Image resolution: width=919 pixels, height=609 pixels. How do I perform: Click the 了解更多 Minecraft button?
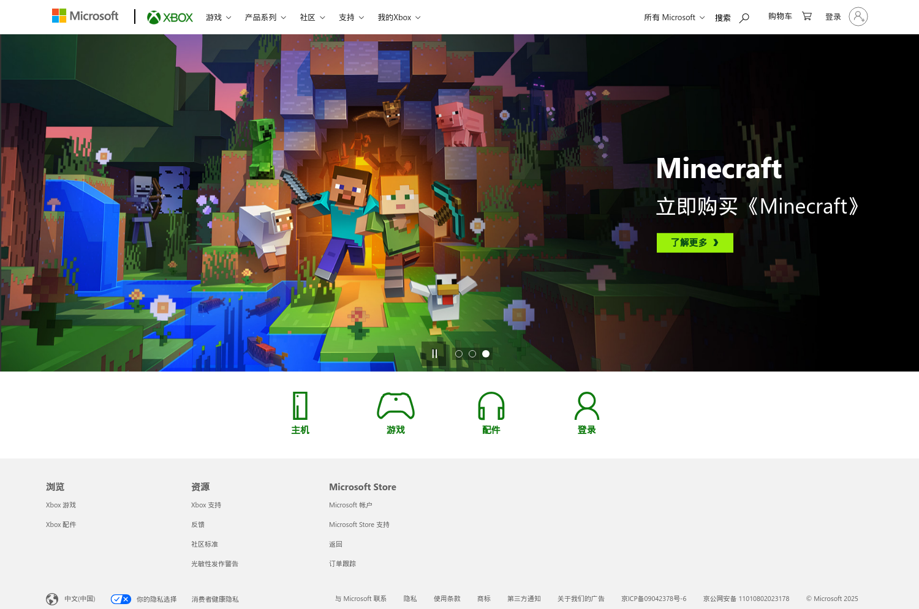coord(695,242)
